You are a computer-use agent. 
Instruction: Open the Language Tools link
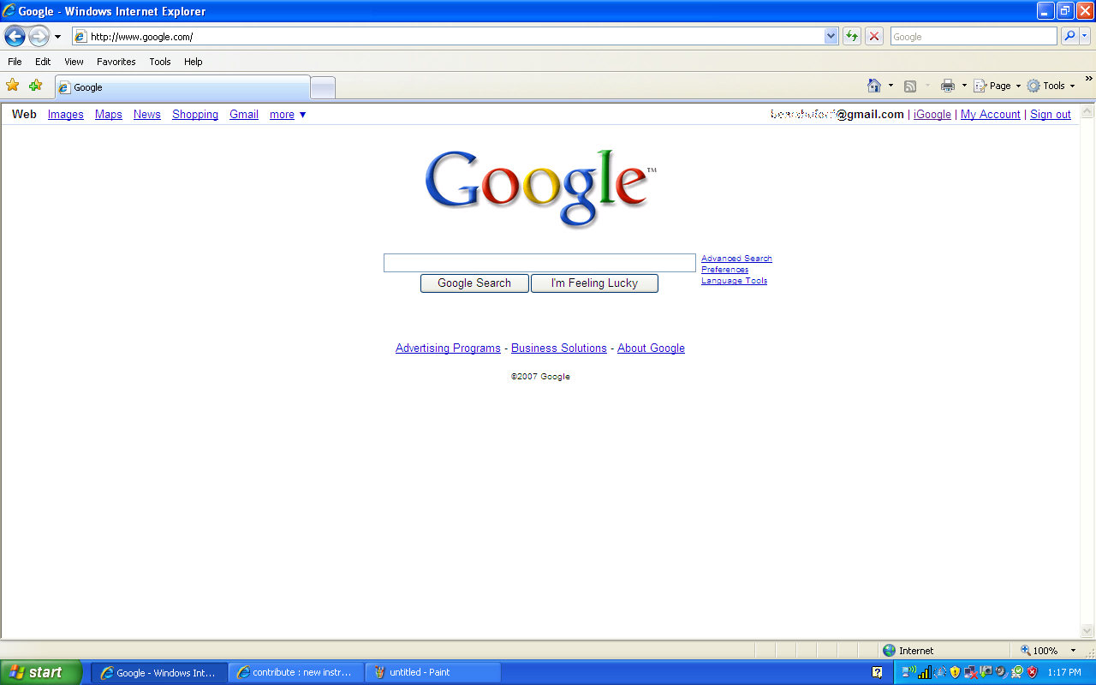[734, 281]
